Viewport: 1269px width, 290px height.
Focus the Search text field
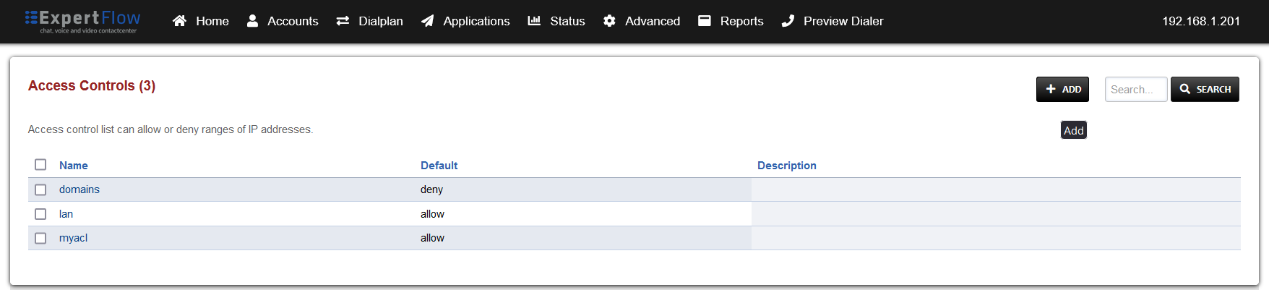1135,90
